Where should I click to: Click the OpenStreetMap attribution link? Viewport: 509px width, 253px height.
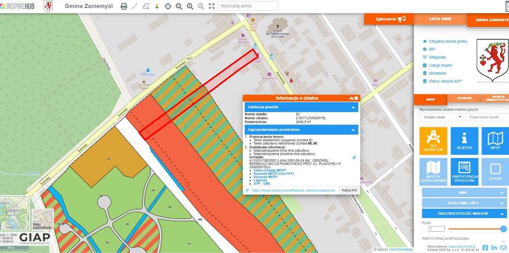pos(401,249)
